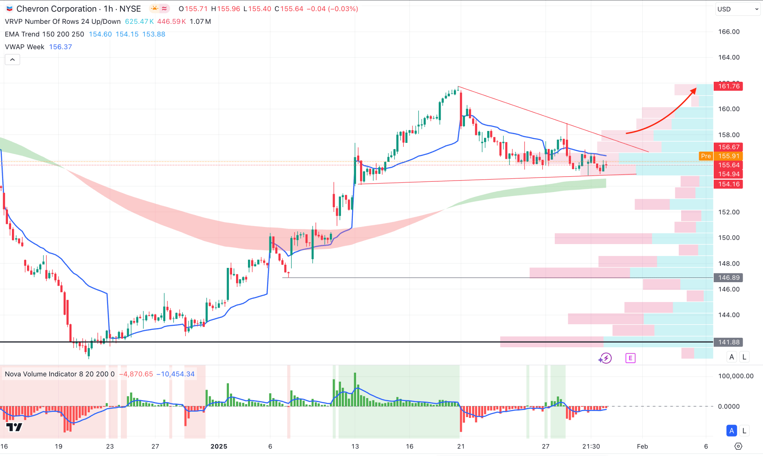Open time axis settings gear icon
Viewport: 763px width, 456px height.
pos(738,446)
